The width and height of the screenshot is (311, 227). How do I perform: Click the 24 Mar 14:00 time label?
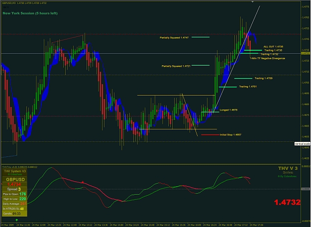coord(116,225)
